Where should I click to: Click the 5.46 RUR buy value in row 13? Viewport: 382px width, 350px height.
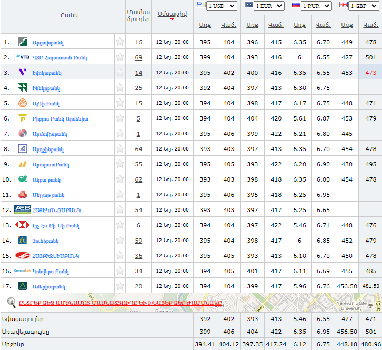coord(299,225)
